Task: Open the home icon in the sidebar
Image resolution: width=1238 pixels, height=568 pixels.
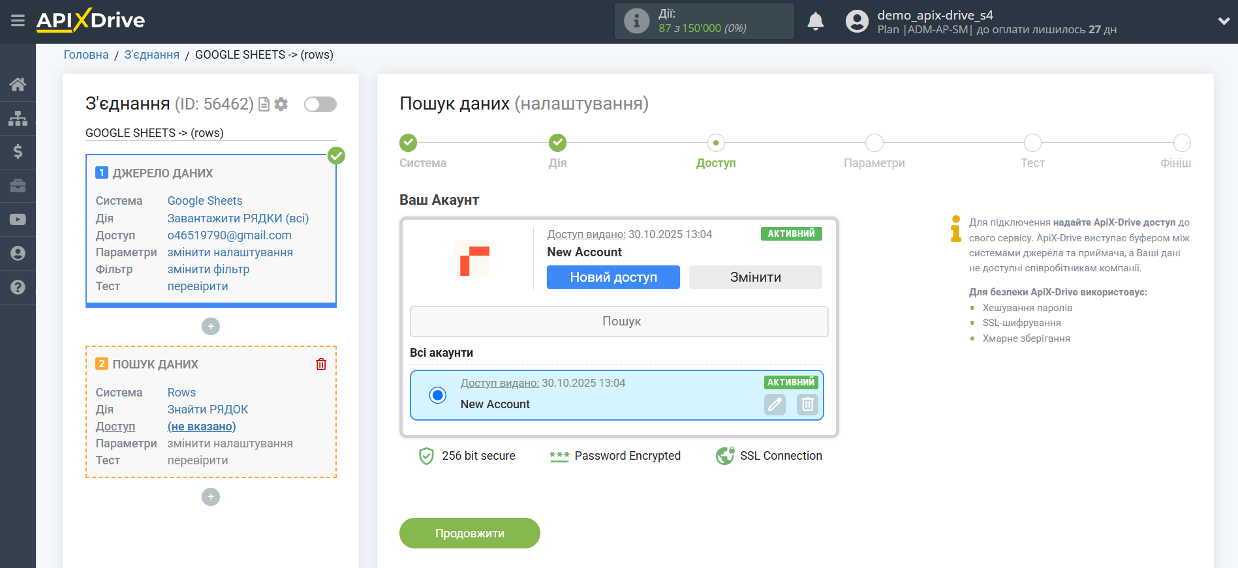Action: (x=18, y=84)
